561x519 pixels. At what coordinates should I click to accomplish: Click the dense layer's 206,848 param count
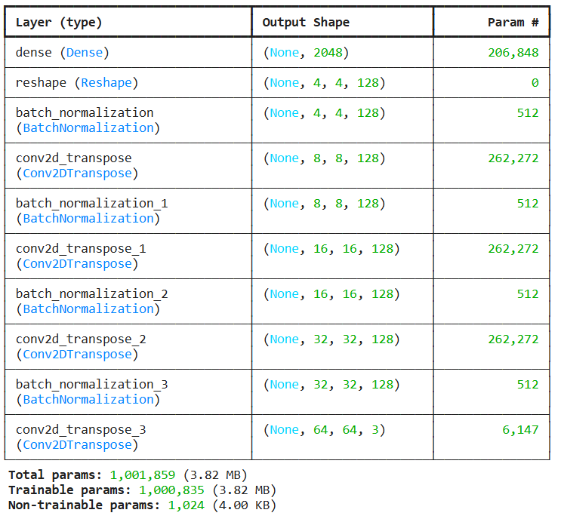click(513, 53)
